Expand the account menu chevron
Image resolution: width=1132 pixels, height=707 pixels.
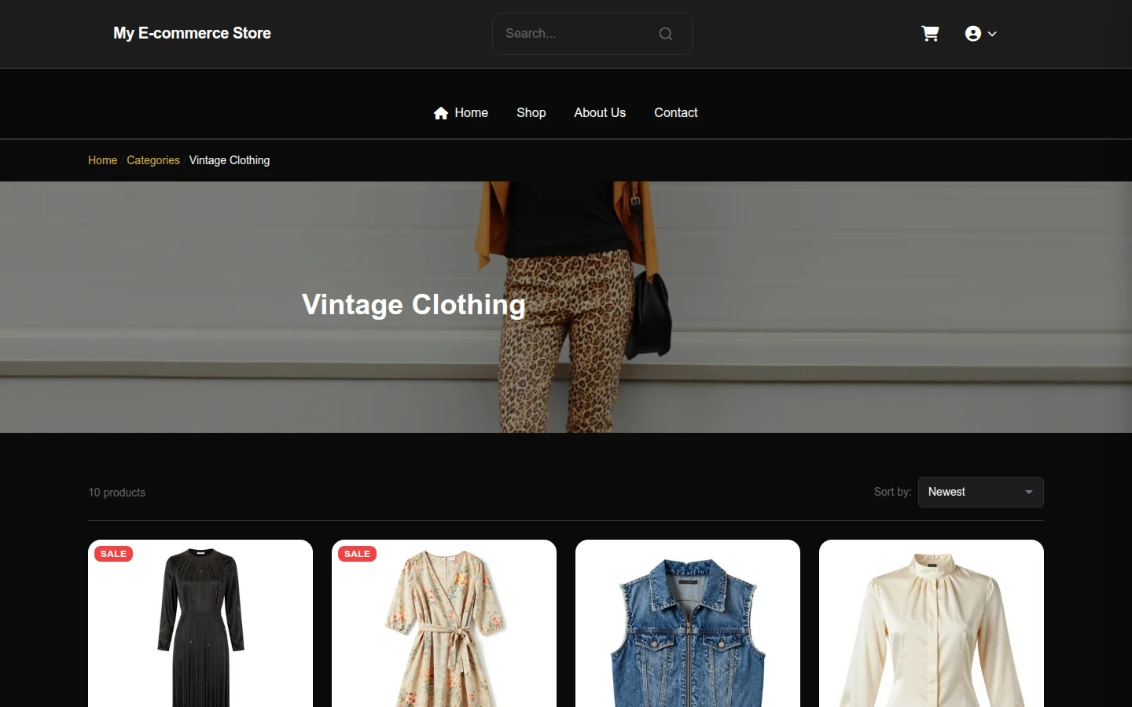[x=992, y=34]
